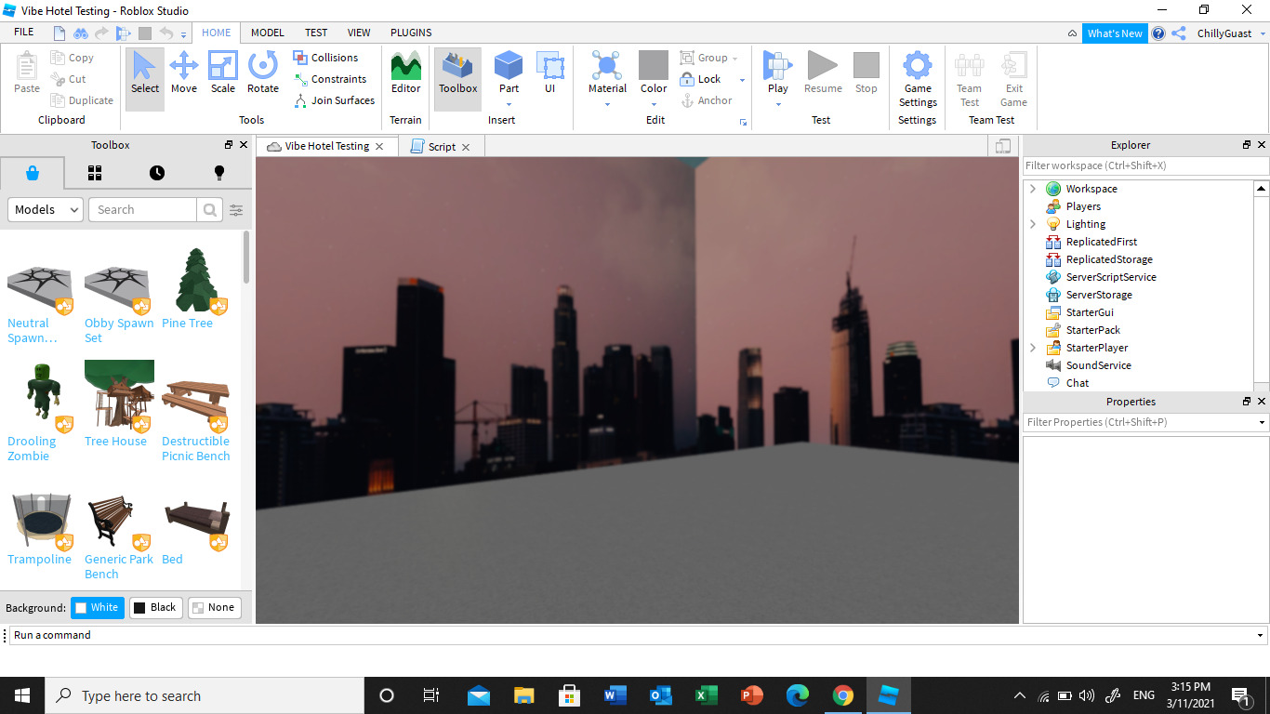This screenshot has width=1270, height=714.
Task: Focus the Filter workspace input
Action: point(1145,165)
